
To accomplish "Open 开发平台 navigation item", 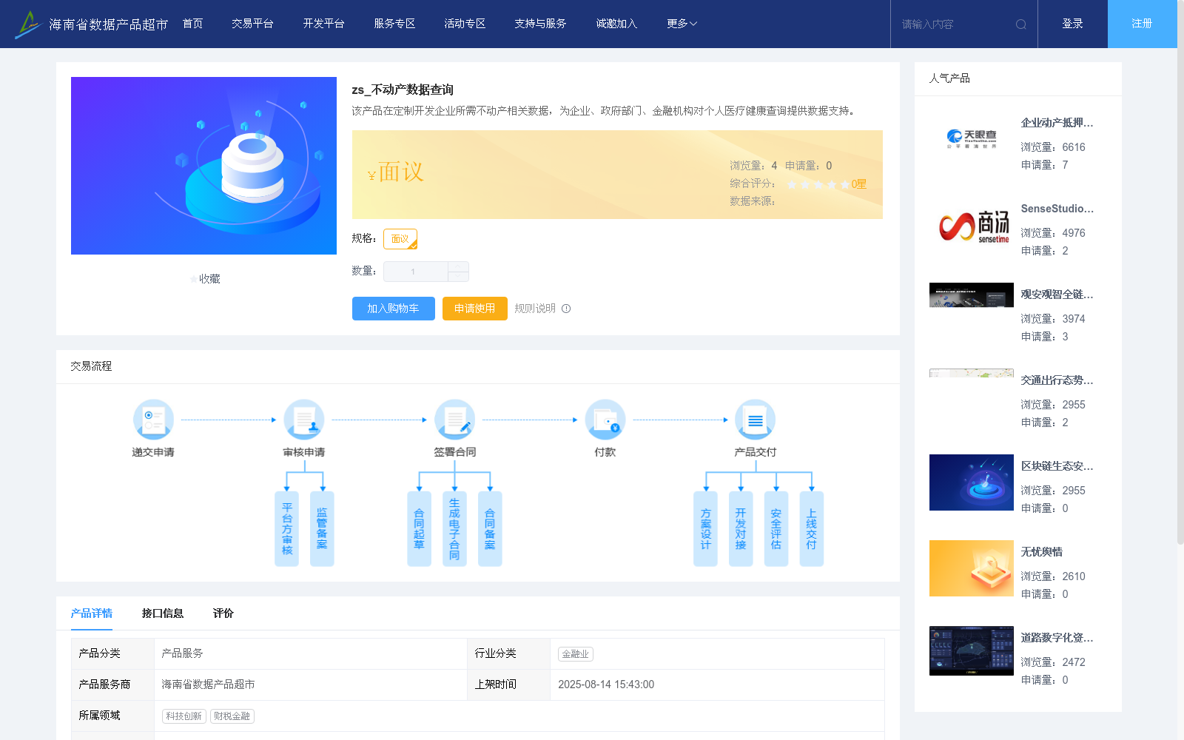I will tap(323, 24).
